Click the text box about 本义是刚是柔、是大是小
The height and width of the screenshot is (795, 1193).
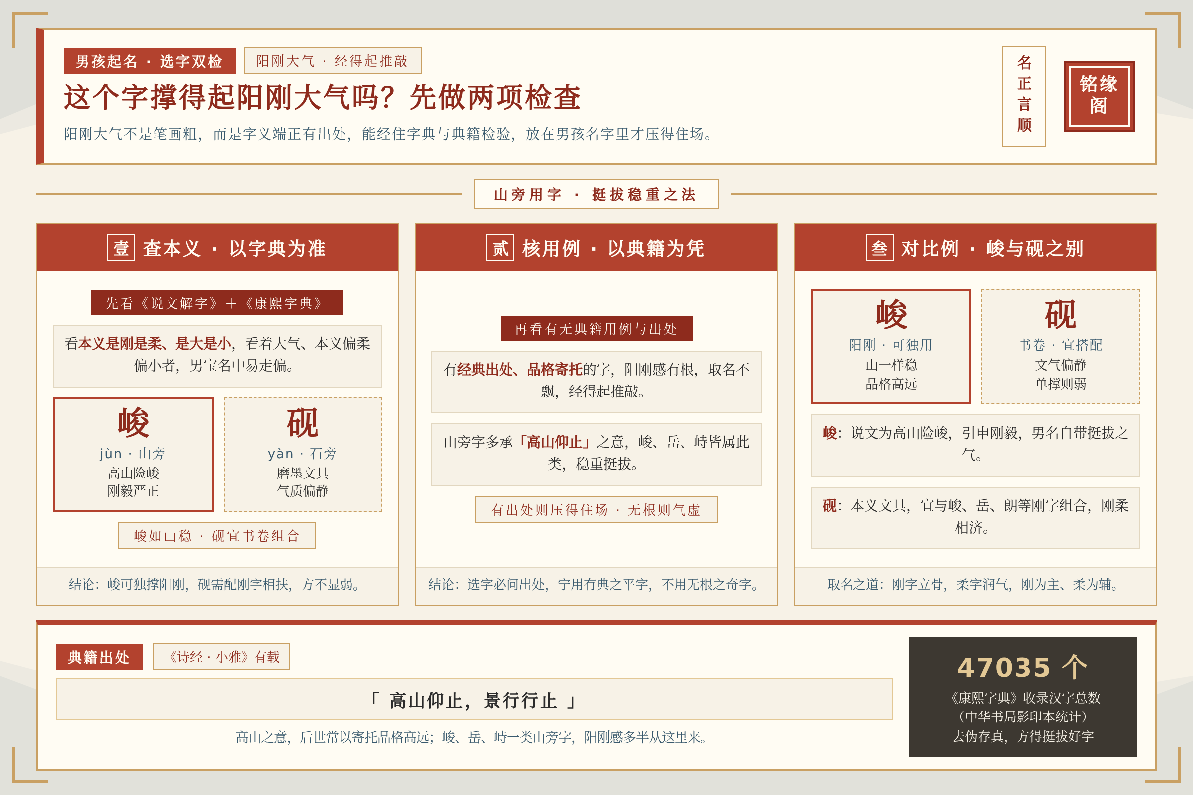(x=217, y=356)
